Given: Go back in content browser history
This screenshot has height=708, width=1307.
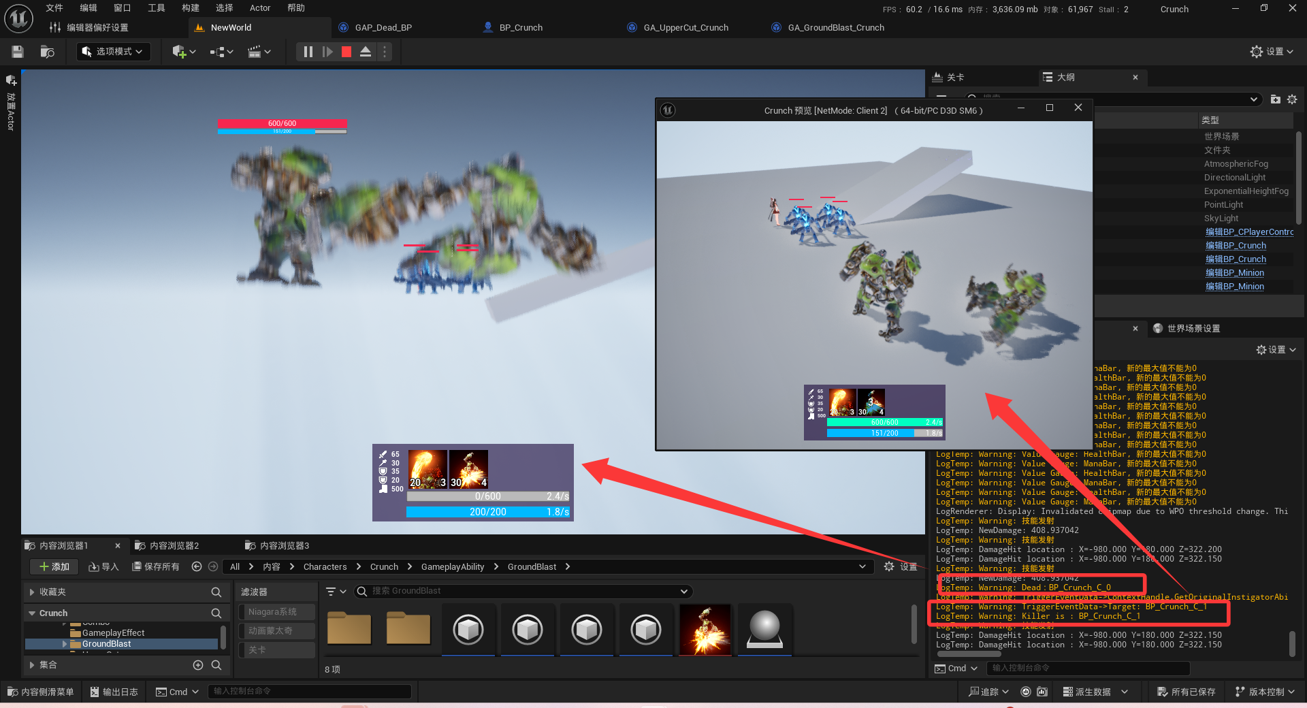Looking at the screenshot, I should tap(197, 566).
